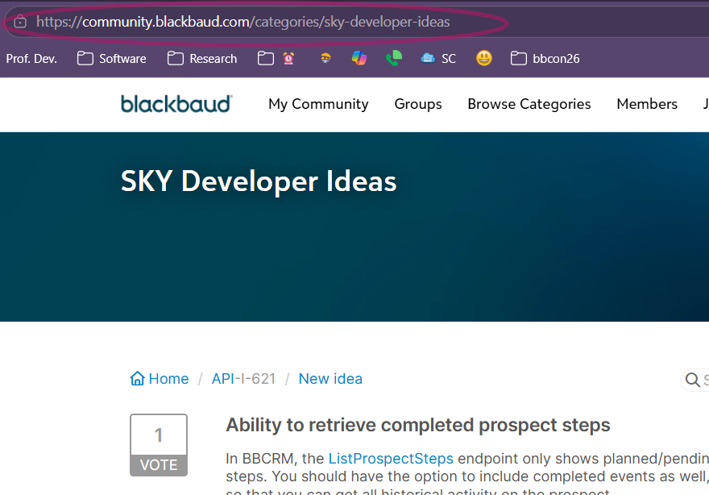The height and width of the screenshot is (495, 709).
Task: Open the Research bookmarks folder
Action: 201,59
